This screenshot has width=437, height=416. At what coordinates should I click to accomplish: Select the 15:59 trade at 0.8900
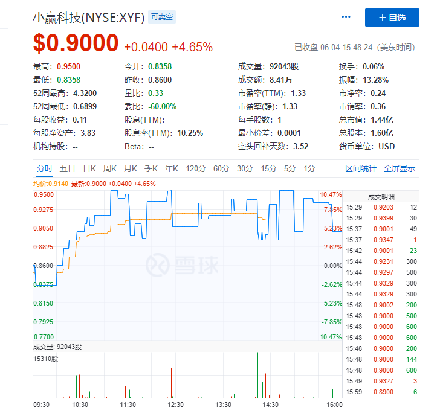[381, 392]
